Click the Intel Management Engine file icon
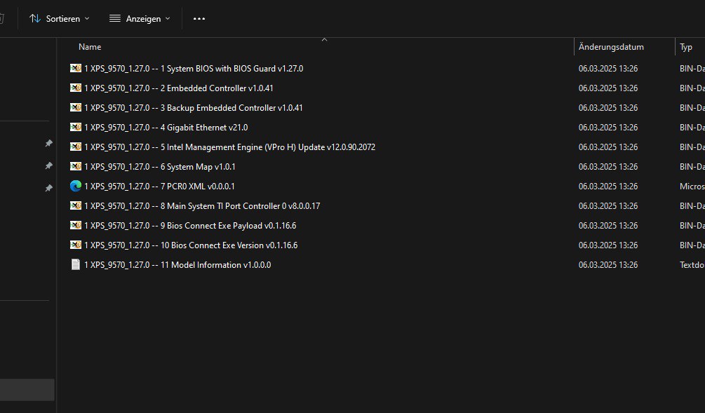The width and height of the screenshot is (705, 413). point(76,147)
